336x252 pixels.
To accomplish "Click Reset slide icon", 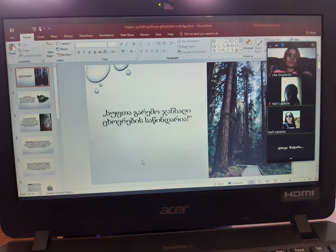I will (58, 49).
